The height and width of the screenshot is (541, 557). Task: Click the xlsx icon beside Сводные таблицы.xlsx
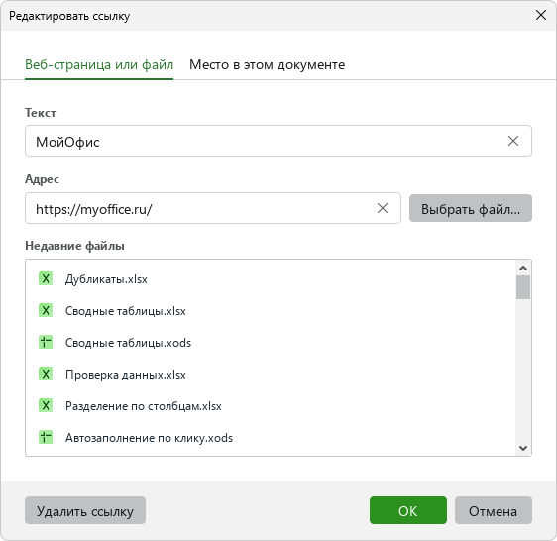pyautogui.click(x=46, y=310)
